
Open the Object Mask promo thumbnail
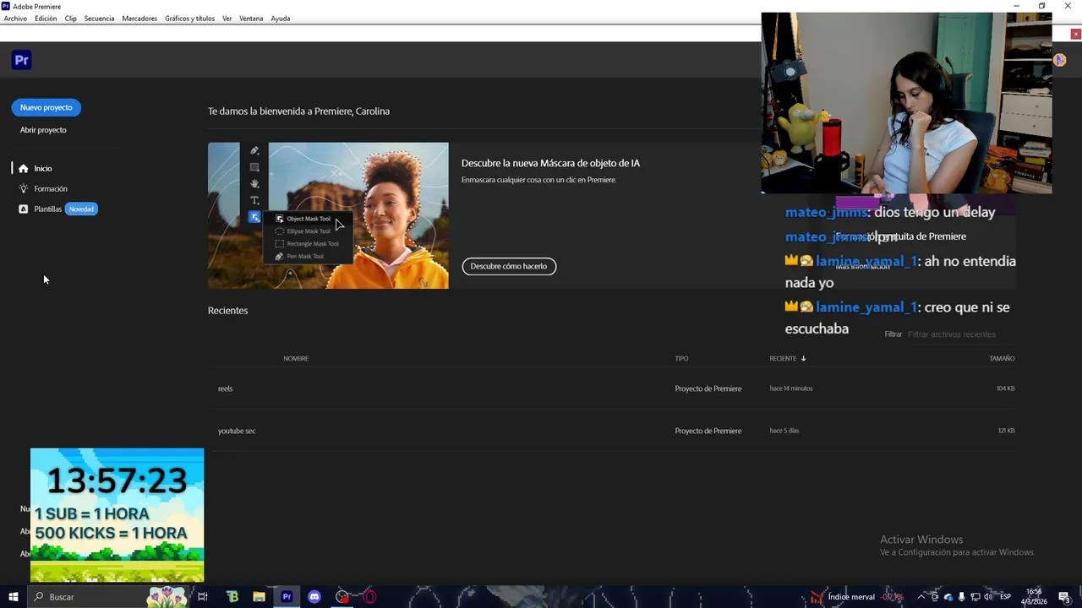coord(328,215)
